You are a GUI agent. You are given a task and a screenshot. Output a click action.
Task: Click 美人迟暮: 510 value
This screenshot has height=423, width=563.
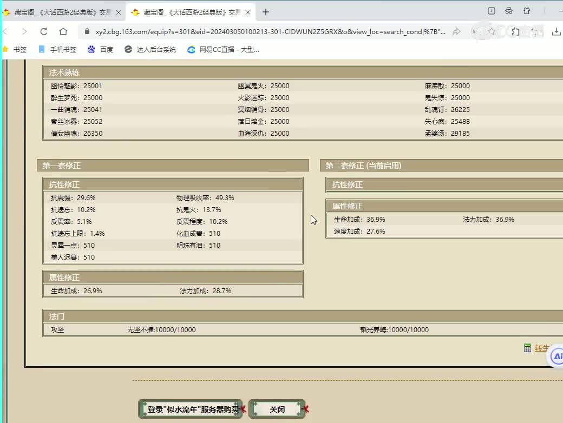pos(73,257)
